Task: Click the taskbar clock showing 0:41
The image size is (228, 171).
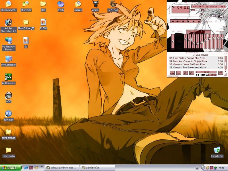Action: [x=222, y=168]
